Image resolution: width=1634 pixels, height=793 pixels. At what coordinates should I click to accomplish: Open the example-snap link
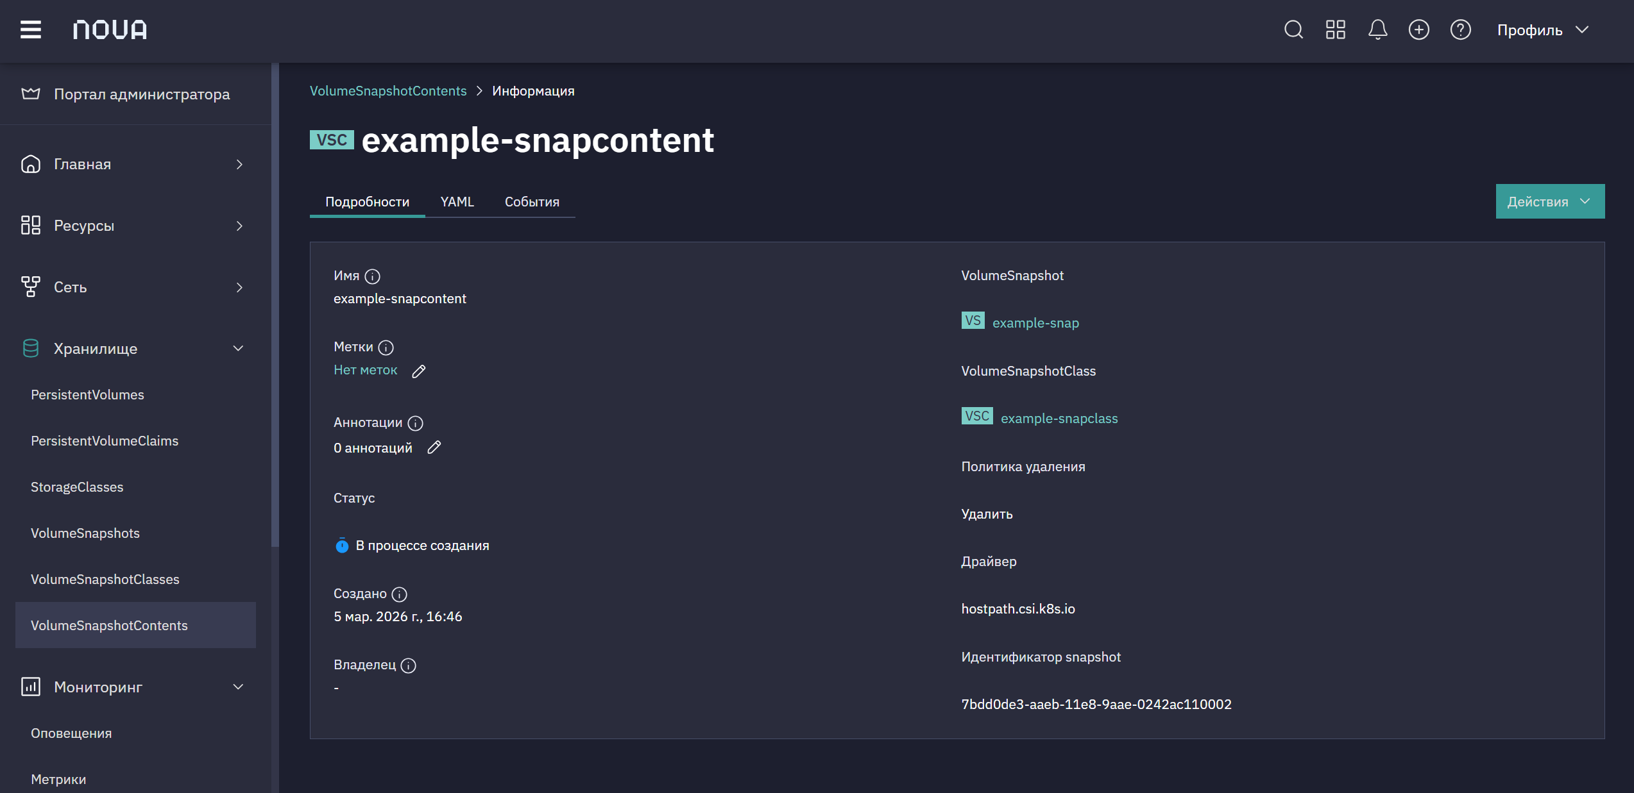tap(1035, 323)
